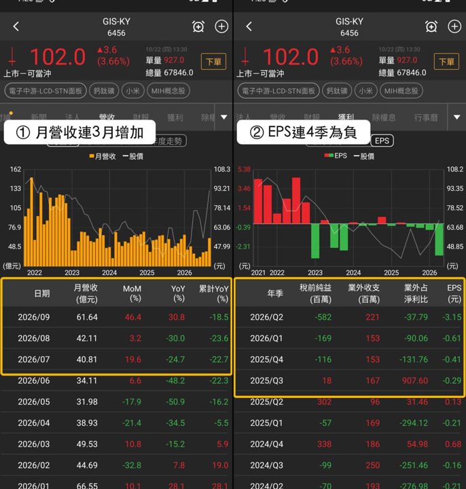This screenshot has height=489, width=466.
Task: Select the 2025/Q3 earnings row
Action: tap(349, 380)
